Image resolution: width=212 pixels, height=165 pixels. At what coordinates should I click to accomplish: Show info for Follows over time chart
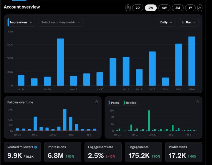point(96,102)
